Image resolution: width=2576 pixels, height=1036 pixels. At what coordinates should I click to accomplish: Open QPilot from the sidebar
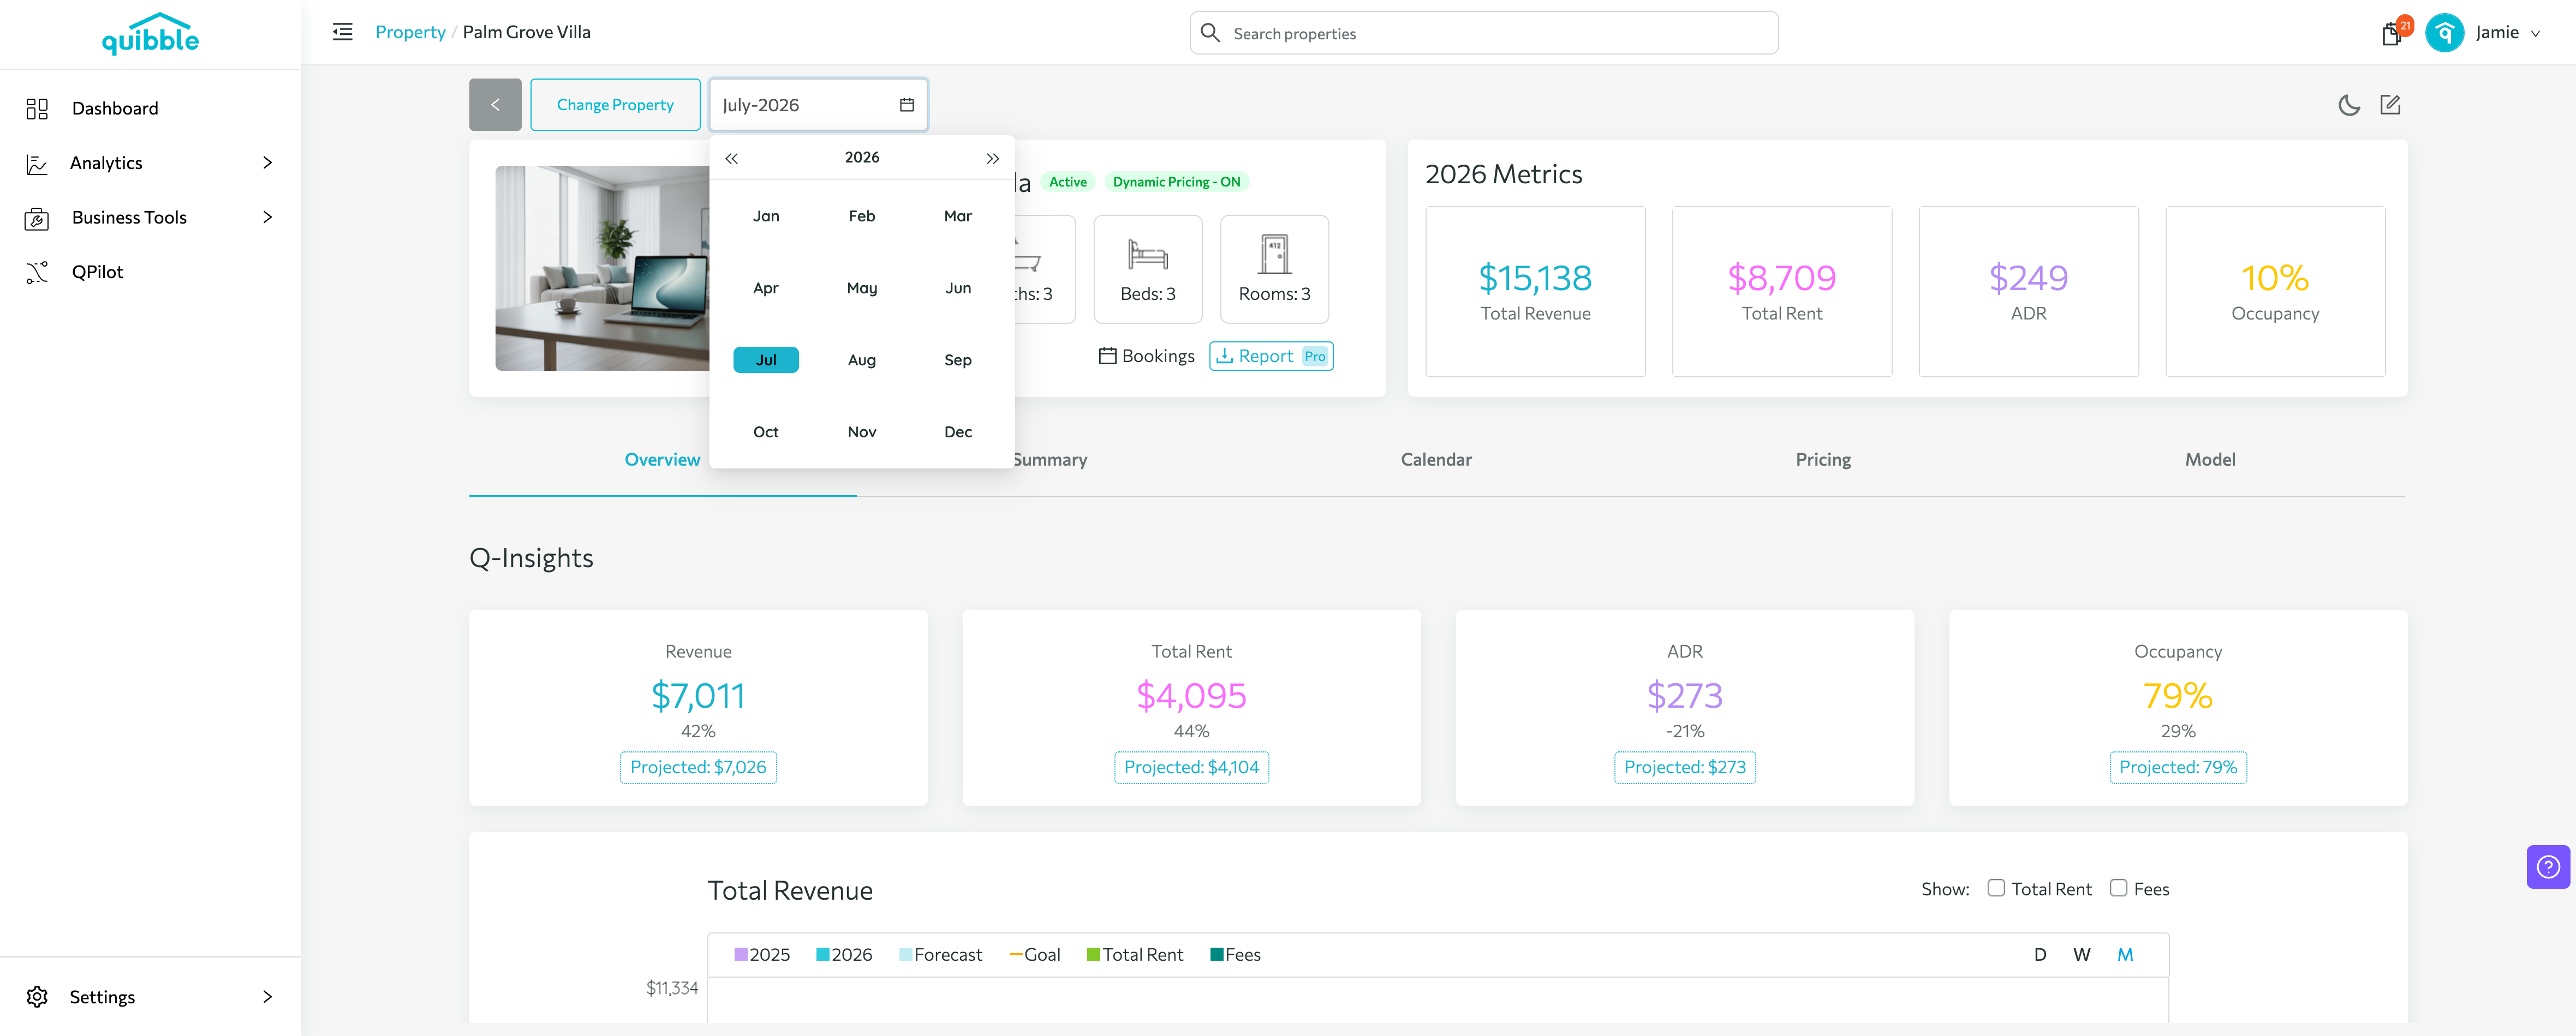[97, 272]
